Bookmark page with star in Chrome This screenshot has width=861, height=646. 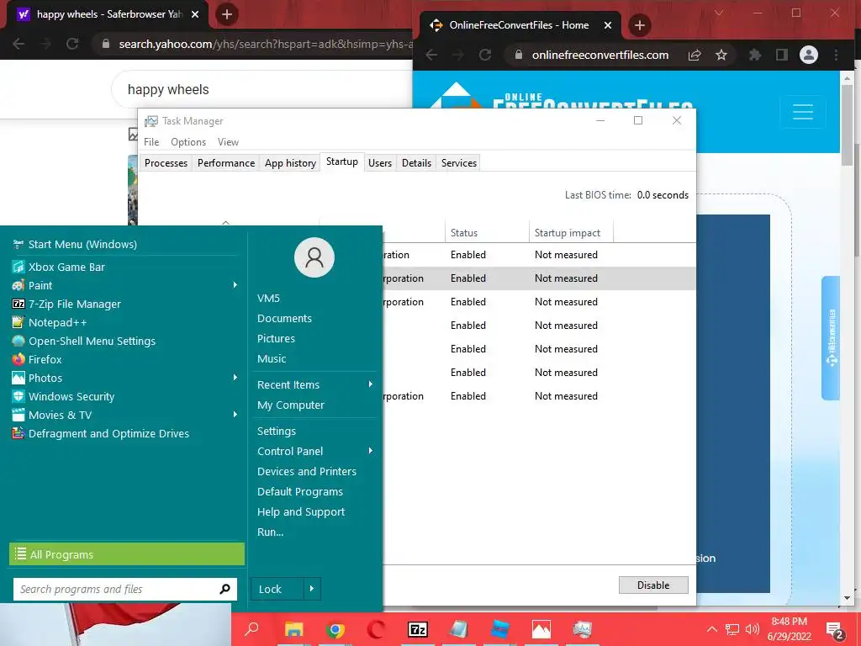[721, 55]
